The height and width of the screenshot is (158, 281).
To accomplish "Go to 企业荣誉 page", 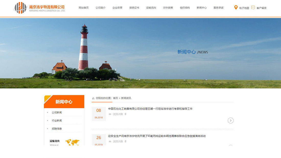I will click(118, 8).
